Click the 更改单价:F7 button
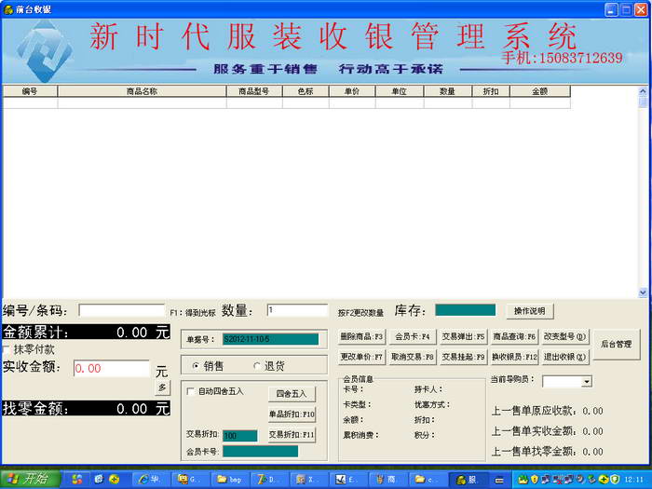The width and height of the screenshot is (652, 489). pos(361,357)
